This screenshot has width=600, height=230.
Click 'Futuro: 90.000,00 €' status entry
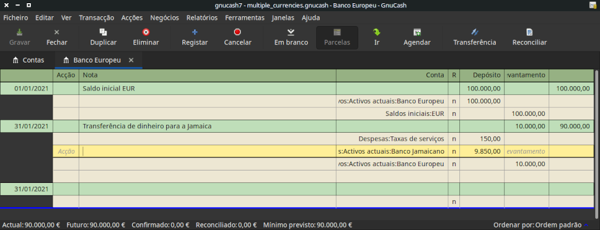95,225
